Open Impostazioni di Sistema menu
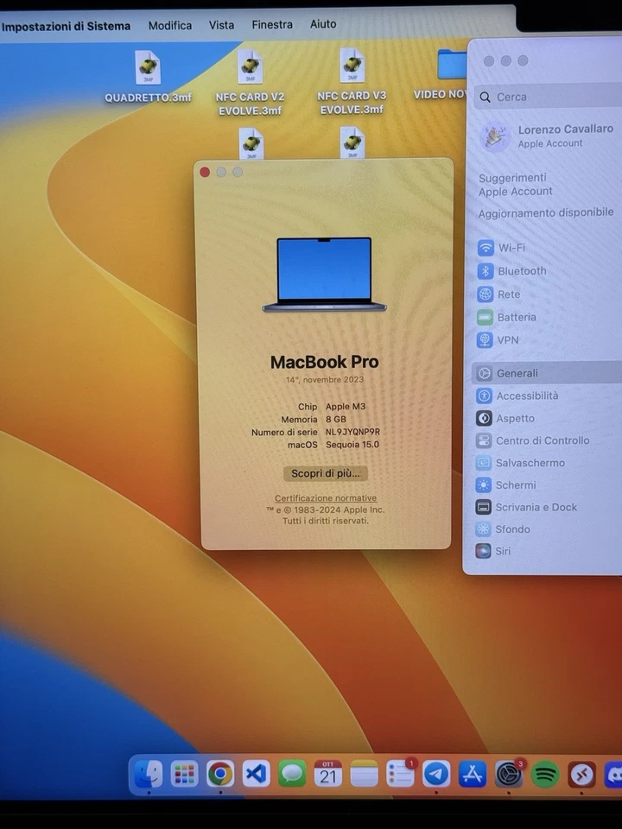This screenshot has height=829, width=622. tap(66, 26)
